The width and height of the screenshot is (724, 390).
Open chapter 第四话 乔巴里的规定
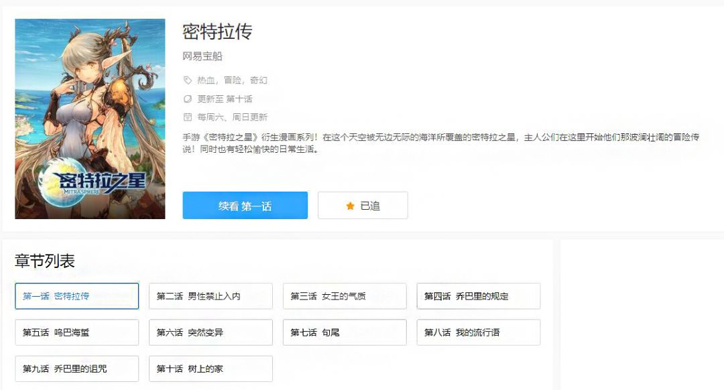pos(479,296)
